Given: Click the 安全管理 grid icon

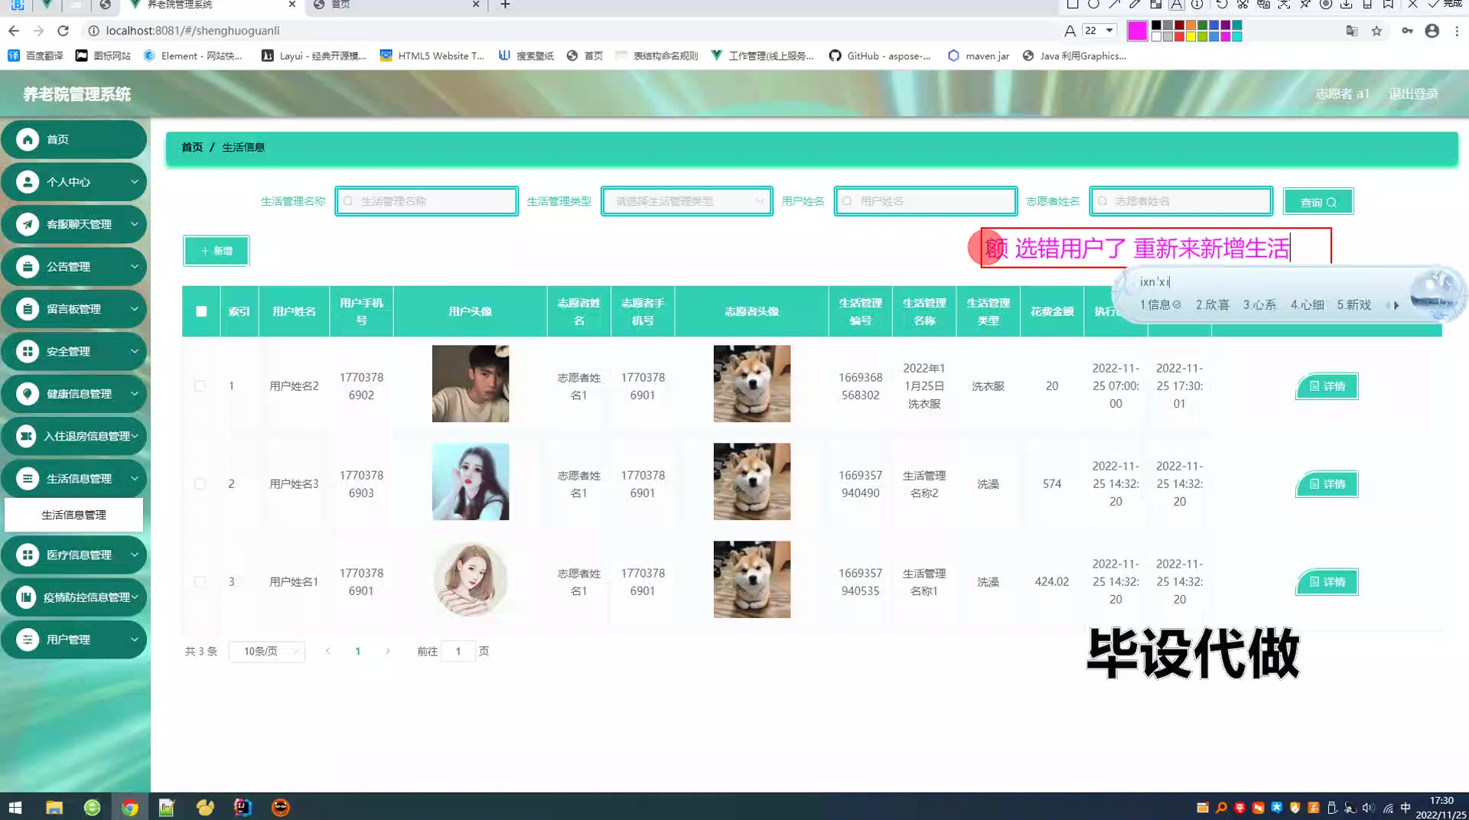Looking at the screenshot, I should [x=28, y=351].
